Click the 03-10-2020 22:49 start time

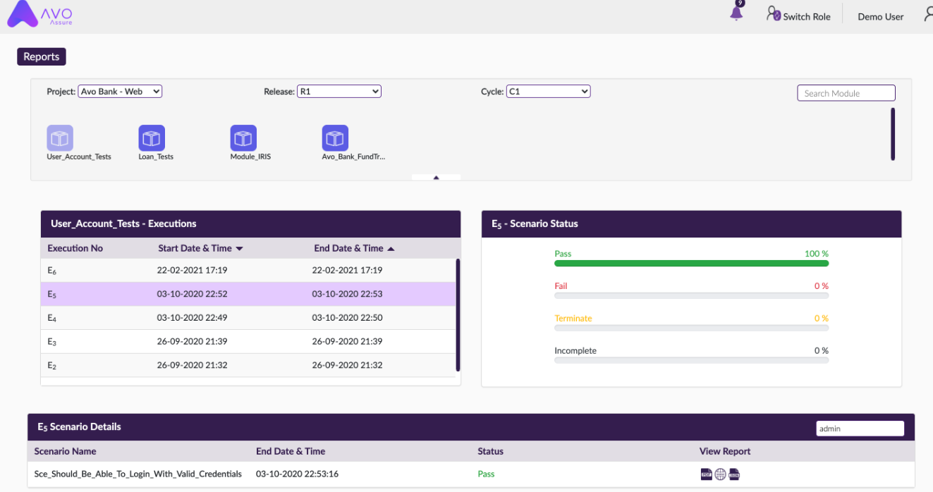pos(192,319)
